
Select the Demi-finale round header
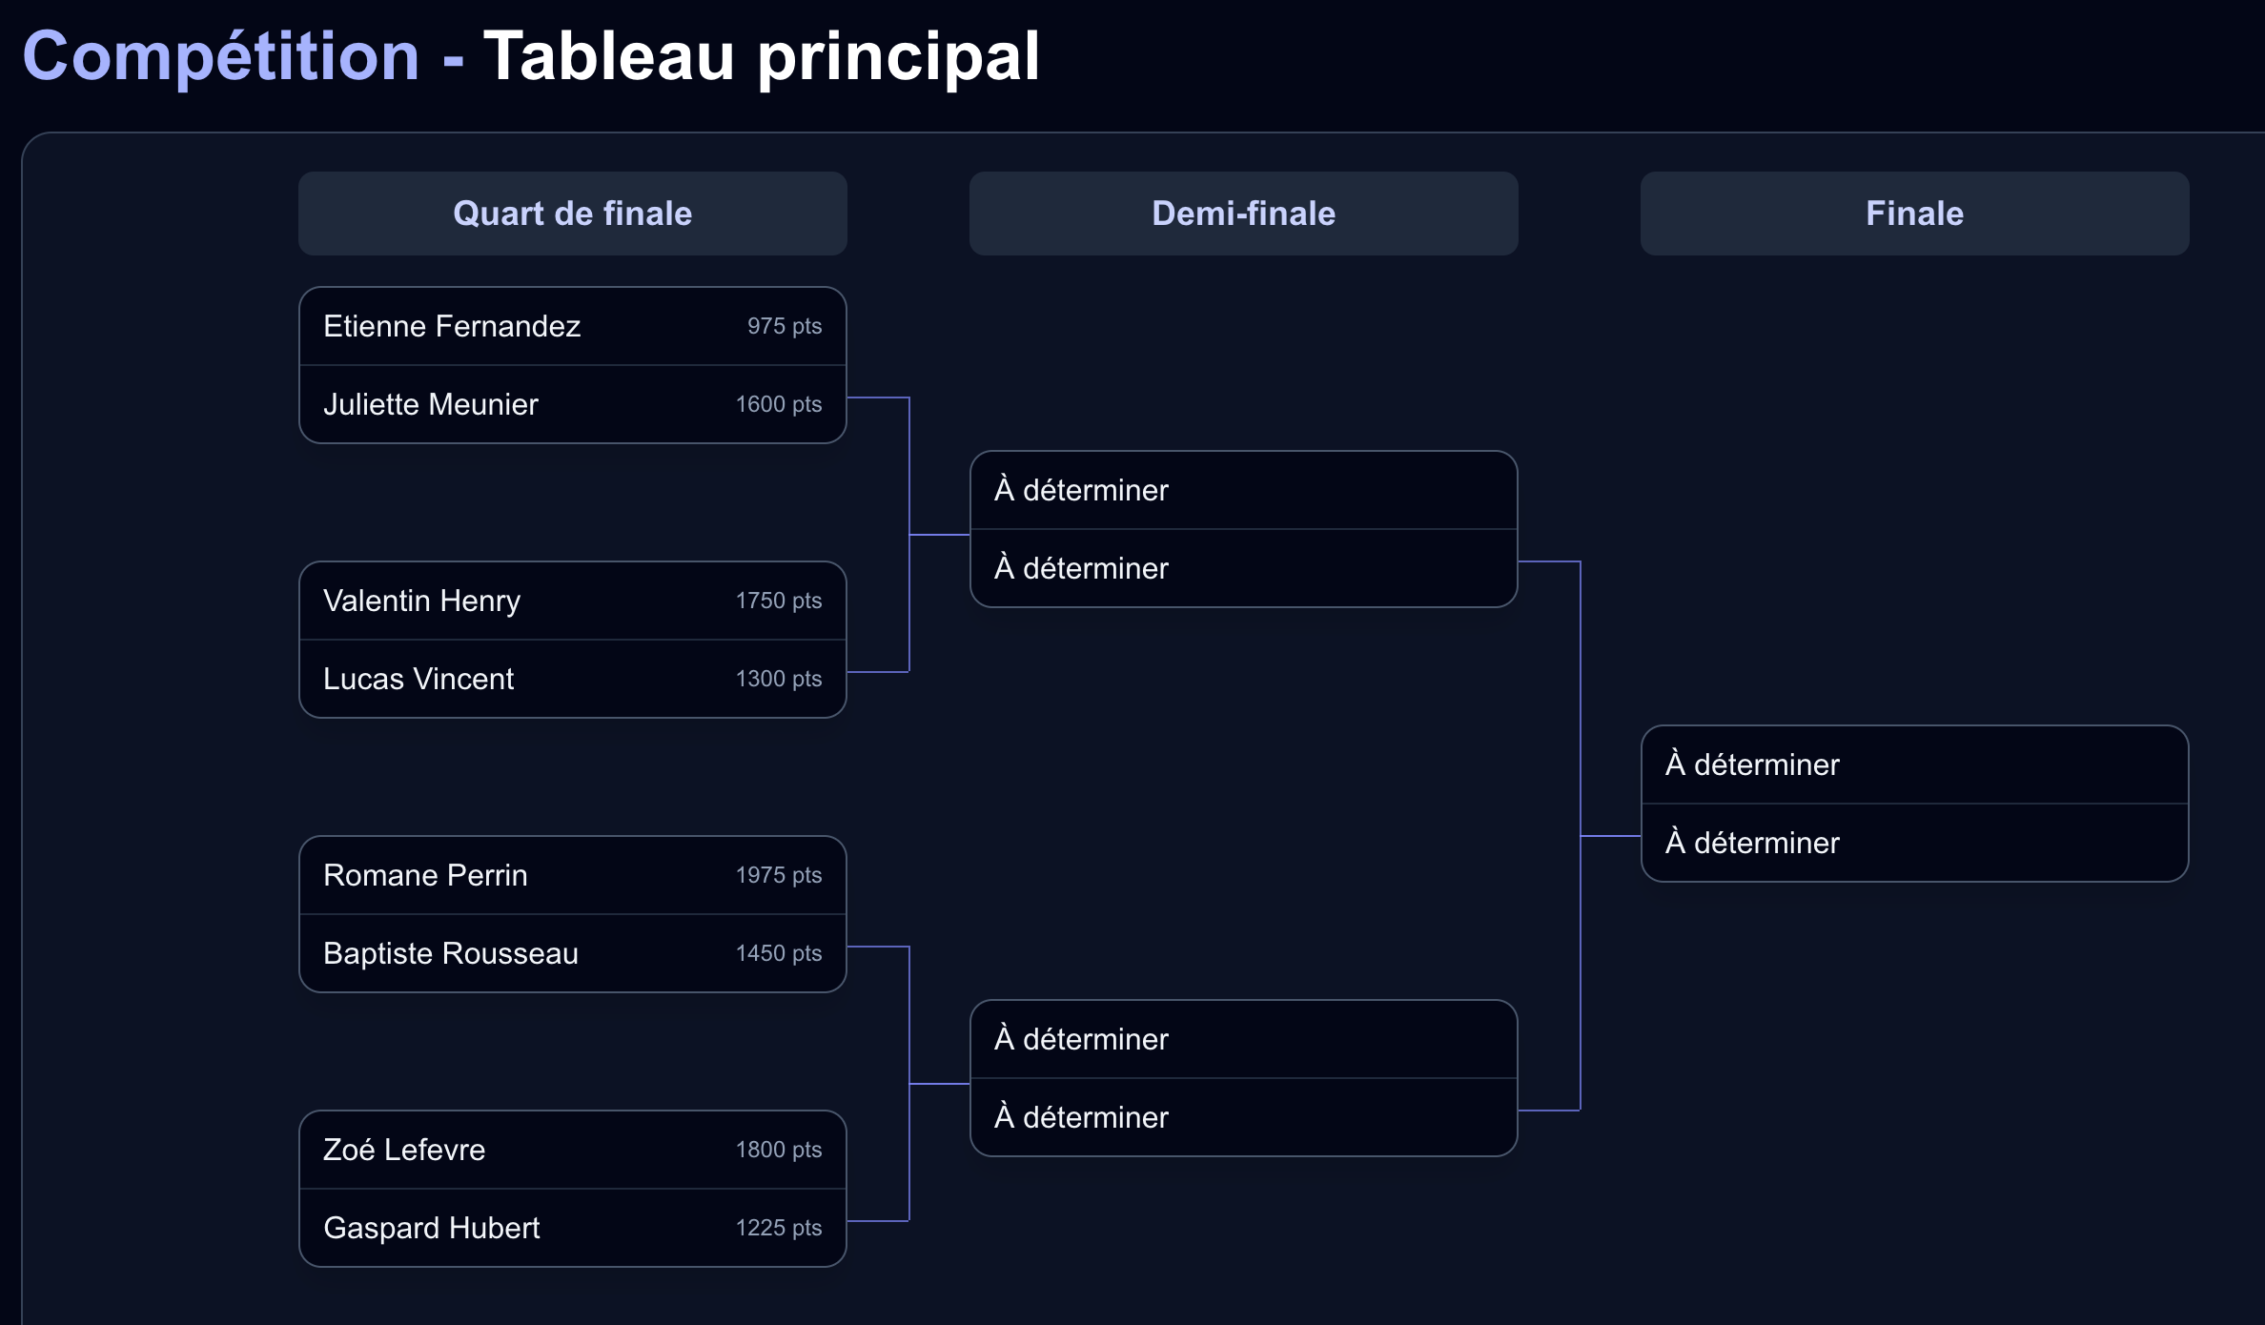pyautogui.click(x=1244, y=214)
